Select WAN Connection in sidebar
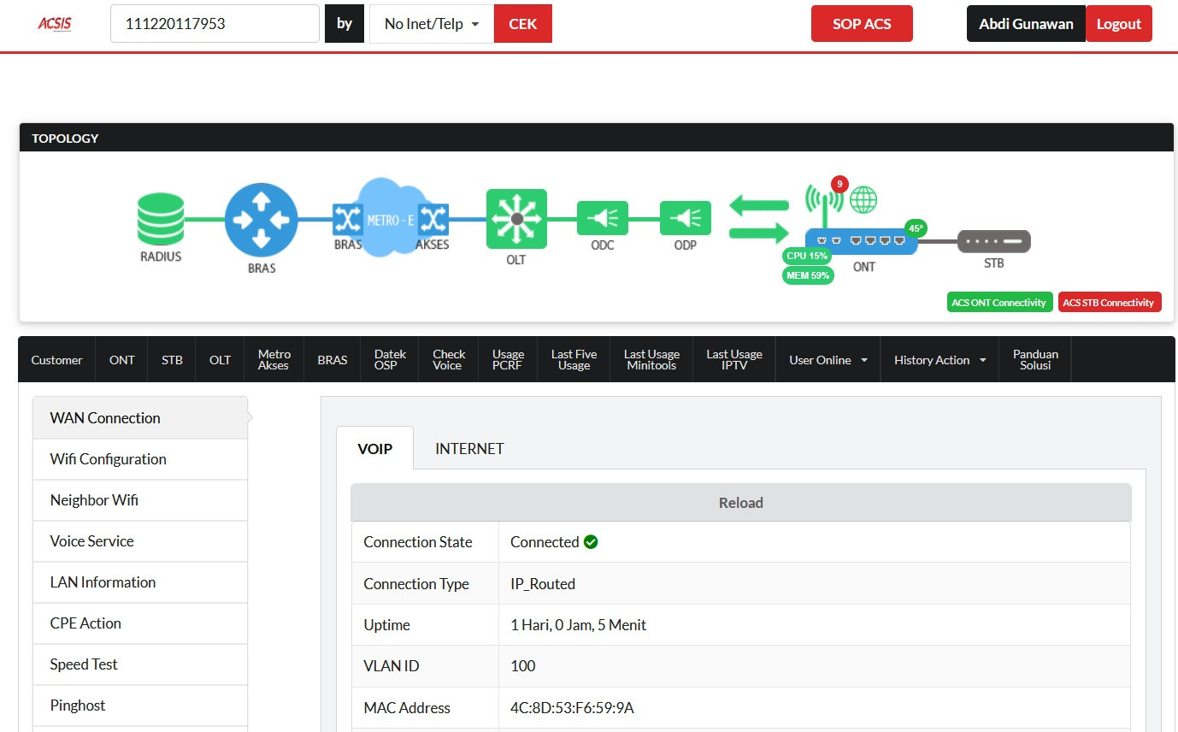The height and width of the screenshot is (732, 1178). click(x=140, y=418)
